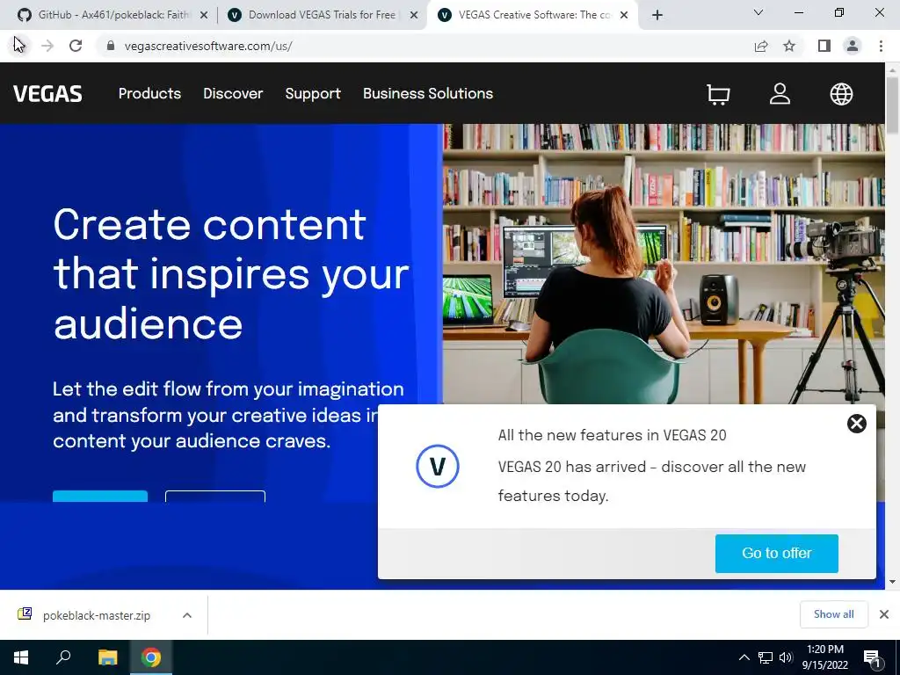The width and height of the screenshot is (900, 675).
Task: Expand the tab search dropdown arrow
Action: pos(758,12)
